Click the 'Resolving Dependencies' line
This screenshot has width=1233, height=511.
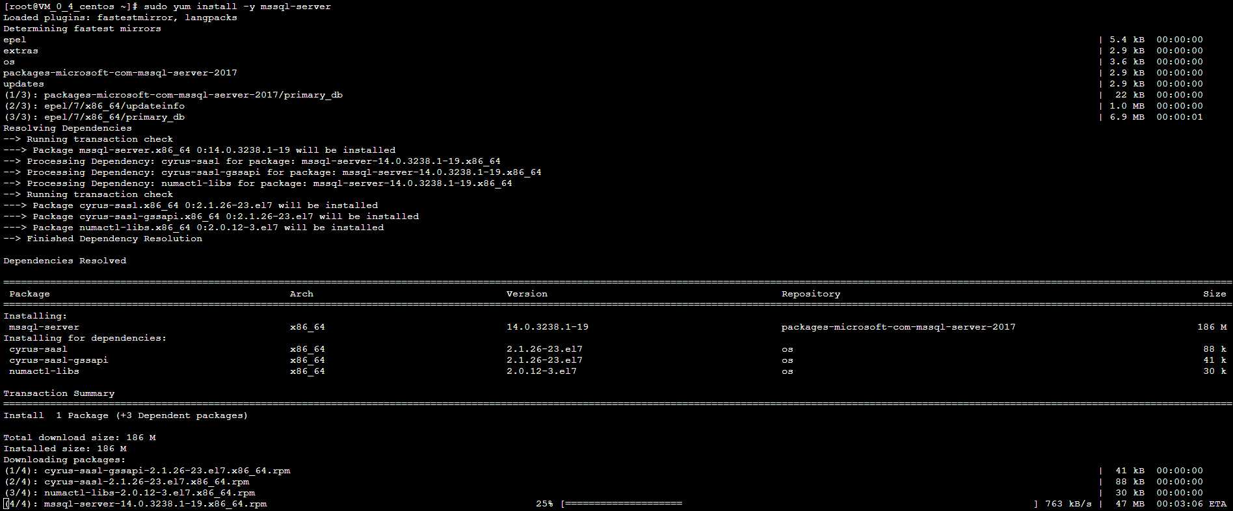point(68,128)
